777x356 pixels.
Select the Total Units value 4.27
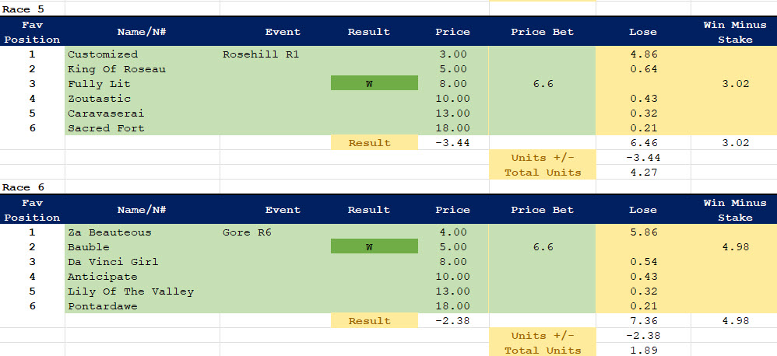642,172
